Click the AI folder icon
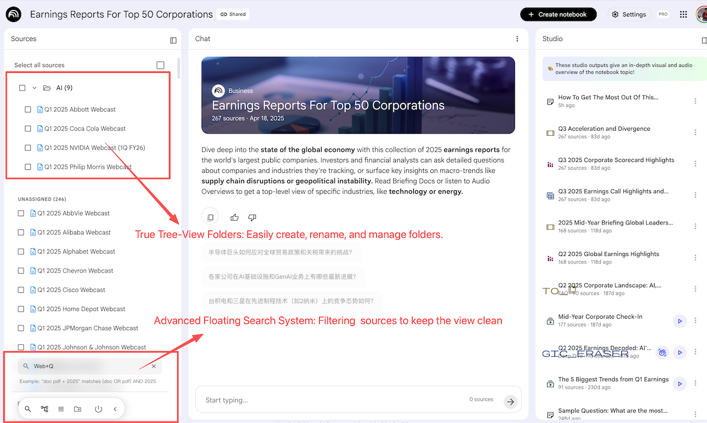Screen dimensions: 707x423 (46, 88)
